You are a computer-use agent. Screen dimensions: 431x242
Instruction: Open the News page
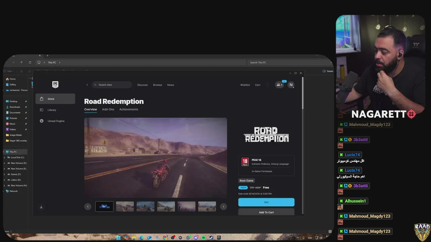pyautogui.click(x=171, y=85)
